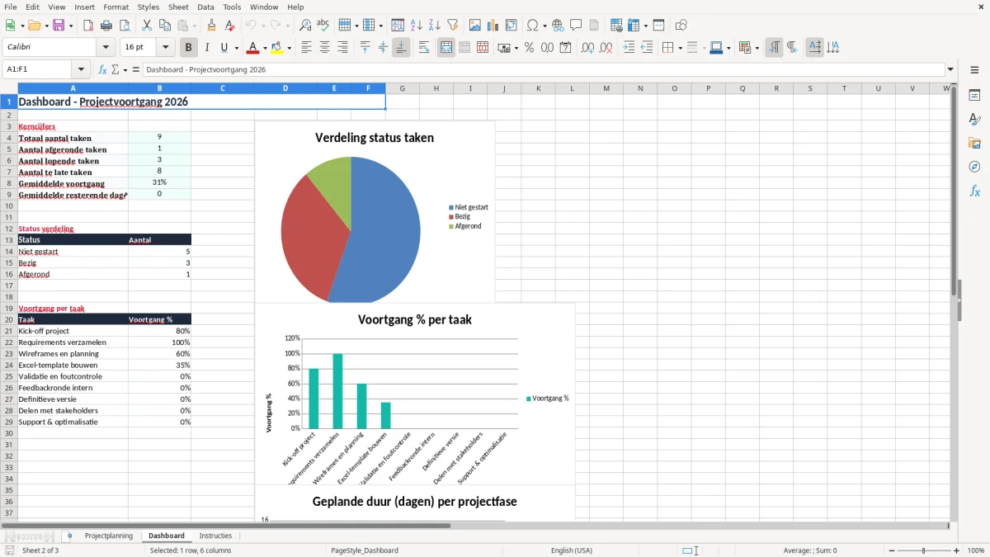The image size is (990, 557).
Task: Add a decimal place
Action: click(587, 48)
